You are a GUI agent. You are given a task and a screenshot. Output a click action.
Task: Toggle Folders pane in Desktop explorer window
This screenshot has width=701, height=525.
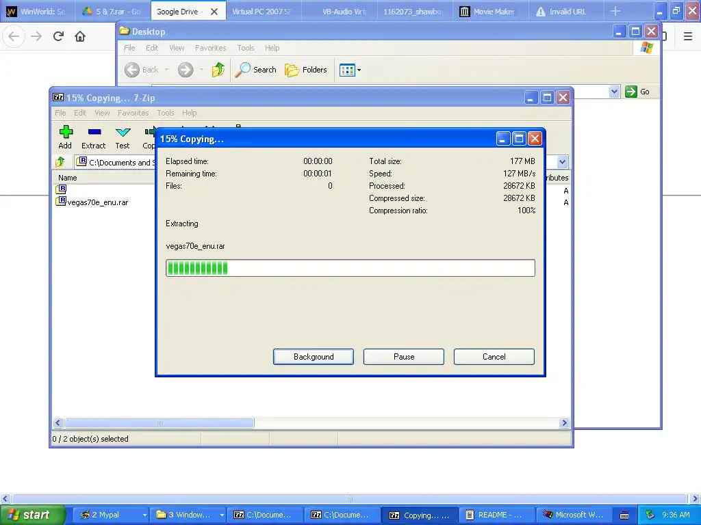[x=306, y=70]
